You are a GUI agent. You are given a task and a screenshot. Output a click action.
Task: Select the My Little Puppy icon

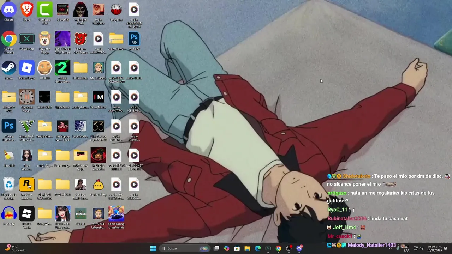click(x=44, y=43)
